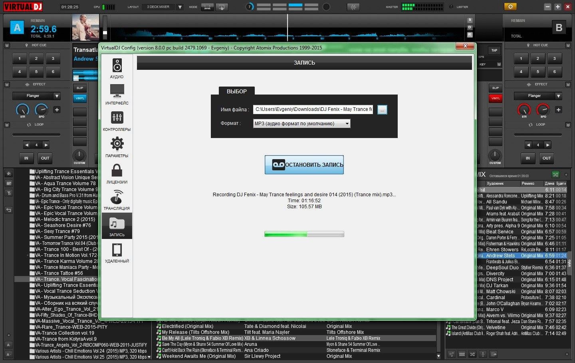The width and height of the screenshot is (575, 363).
Task: Open VirtualDJ settings gear in top bar
Action: (510, 6)
